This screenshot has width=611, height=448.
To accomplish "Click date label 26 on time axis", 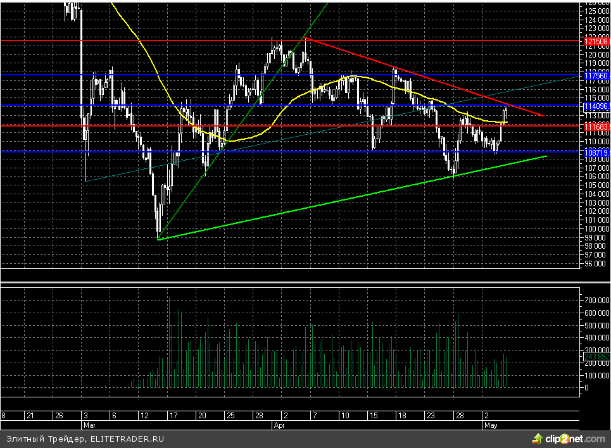I will [59, 416].
